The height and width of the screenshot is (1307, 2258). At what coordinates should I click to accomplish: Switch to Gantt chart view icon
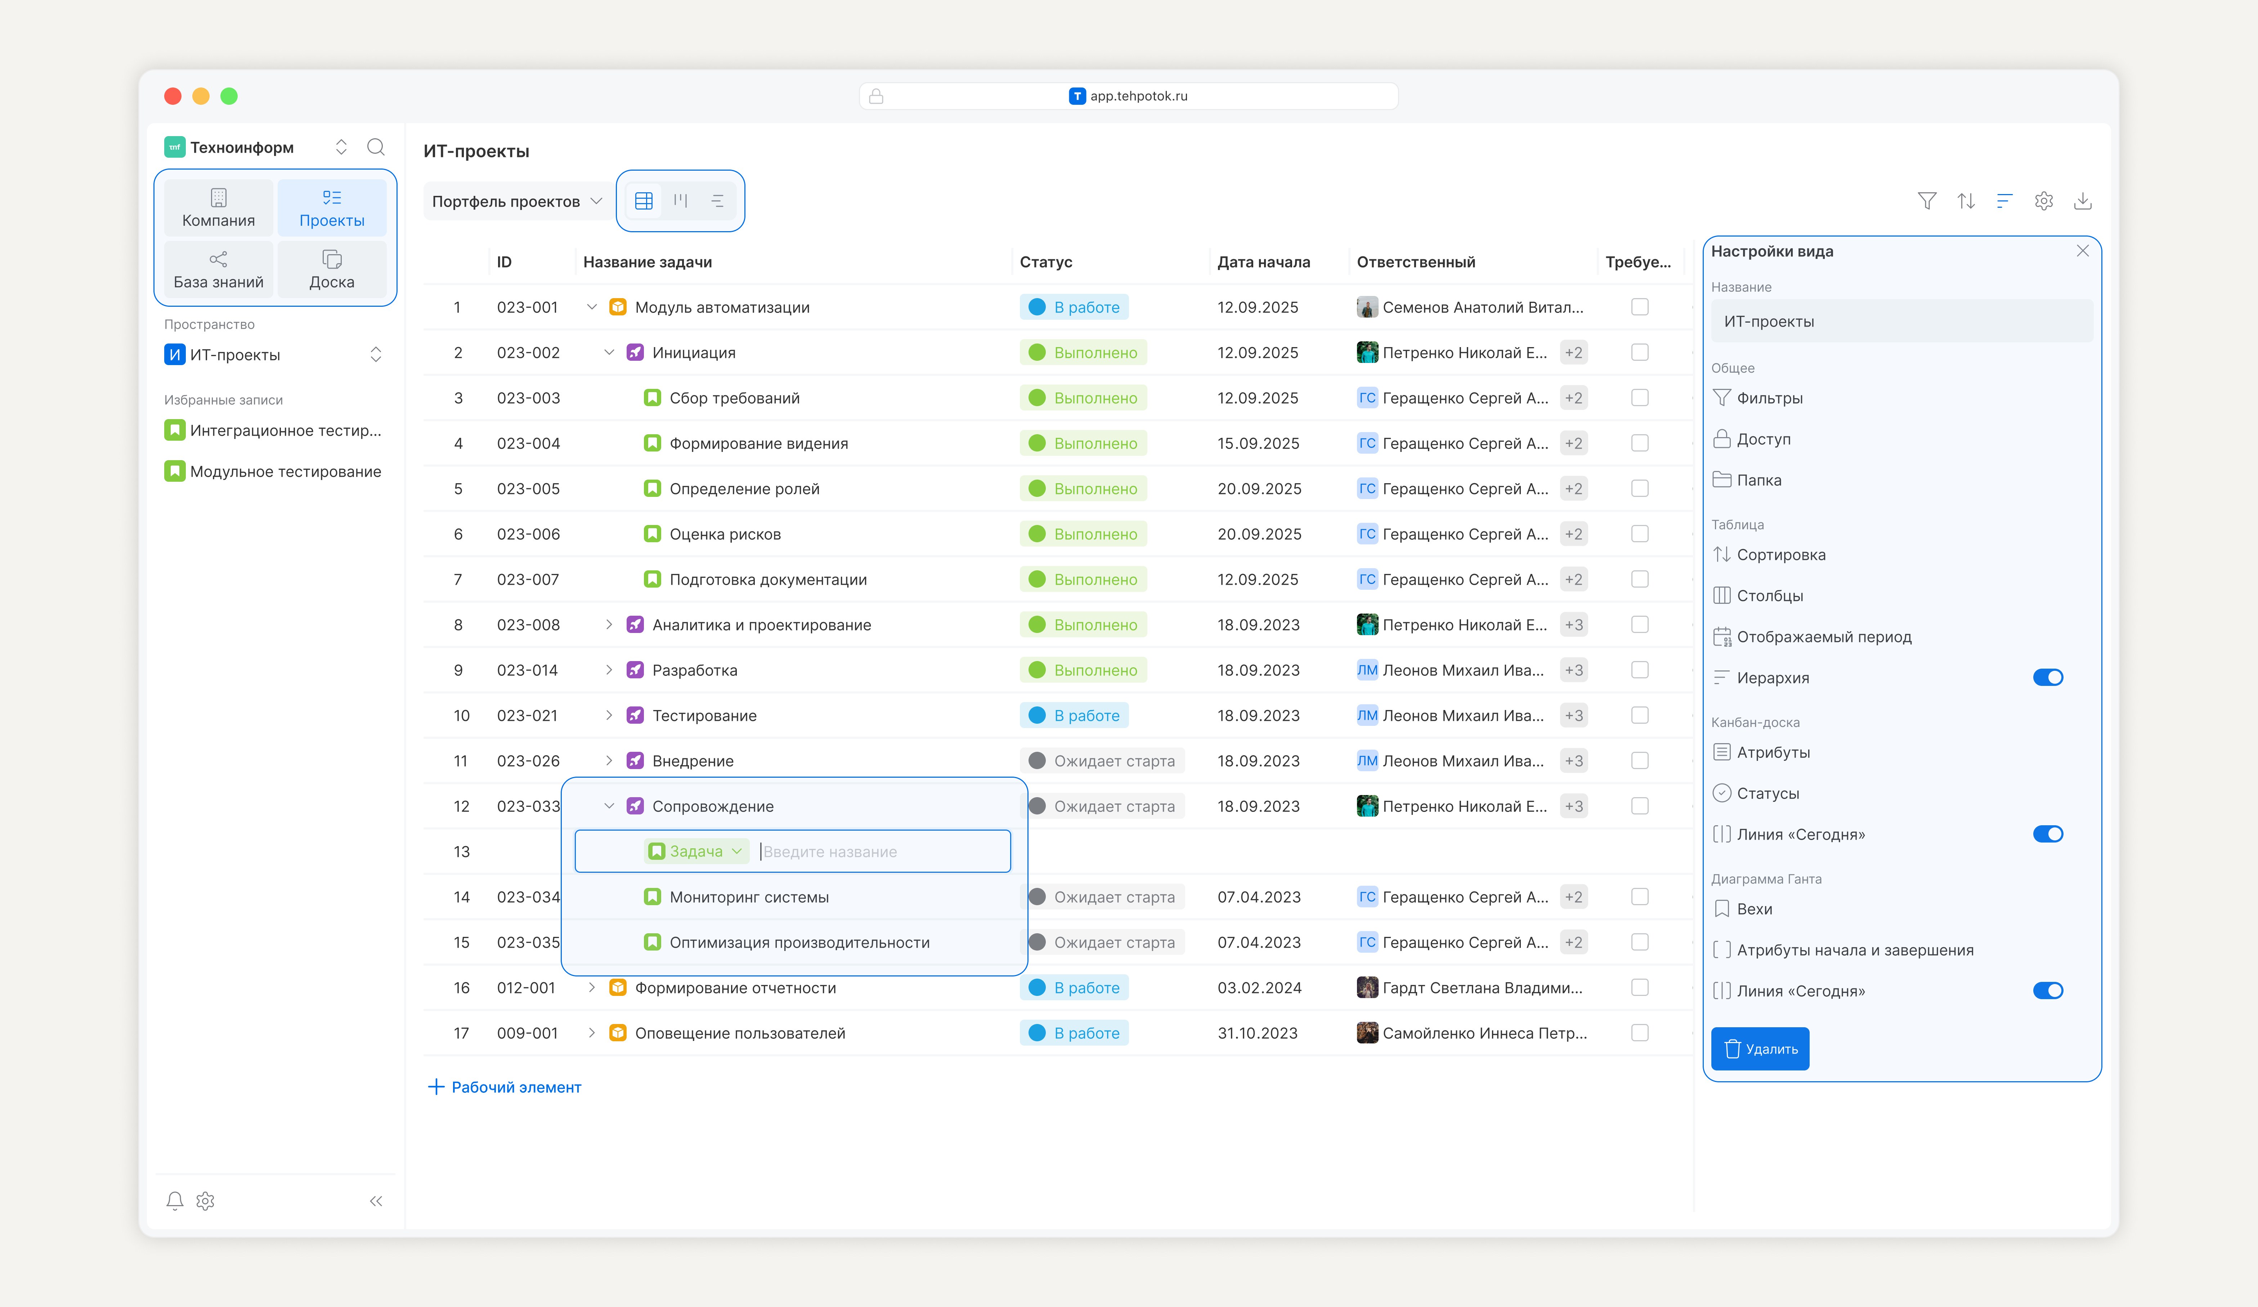[717, 201]
